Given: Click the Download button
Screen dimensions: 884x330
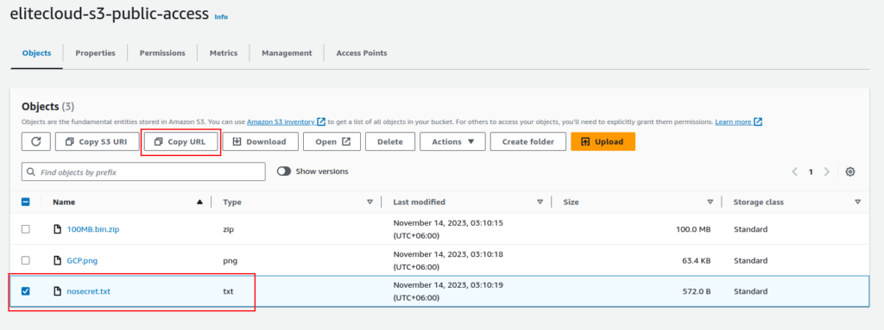Looking at the screenshot, I should (x=260, y=142).
